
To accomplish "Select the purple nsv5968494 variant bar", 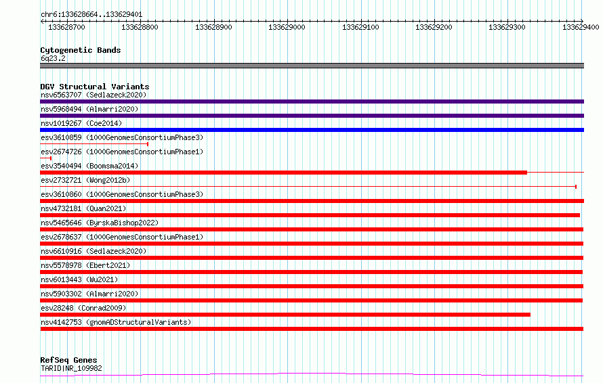I will click(x=312, y=116).
